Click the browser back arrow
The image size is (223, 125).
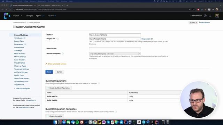(2, 9)
